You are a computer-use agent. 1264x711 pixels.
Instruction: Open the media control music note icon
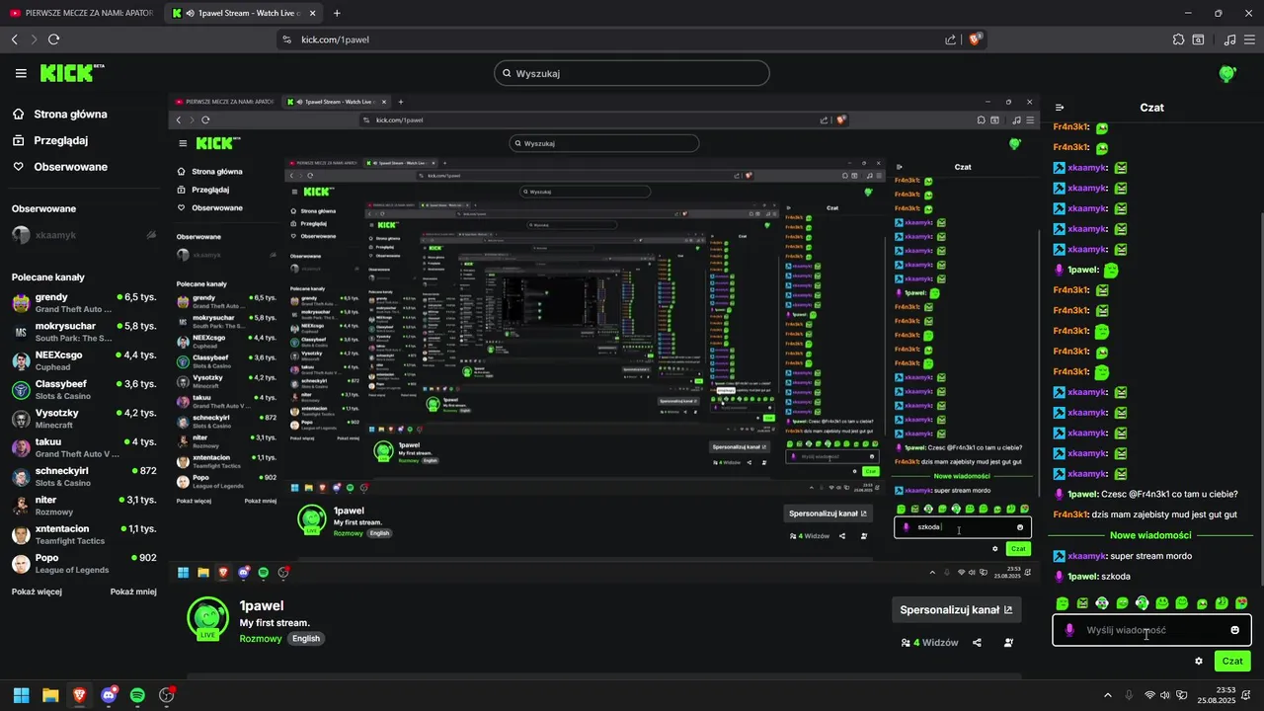(x=1229, y=39)
